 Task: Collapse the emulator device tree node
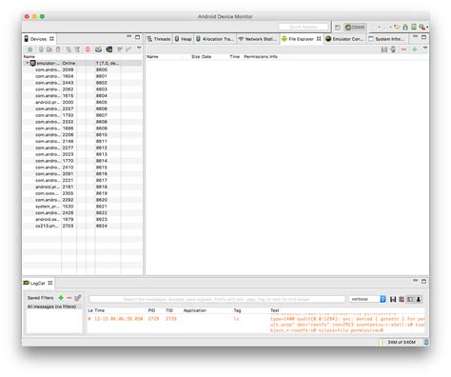[28, 63]
